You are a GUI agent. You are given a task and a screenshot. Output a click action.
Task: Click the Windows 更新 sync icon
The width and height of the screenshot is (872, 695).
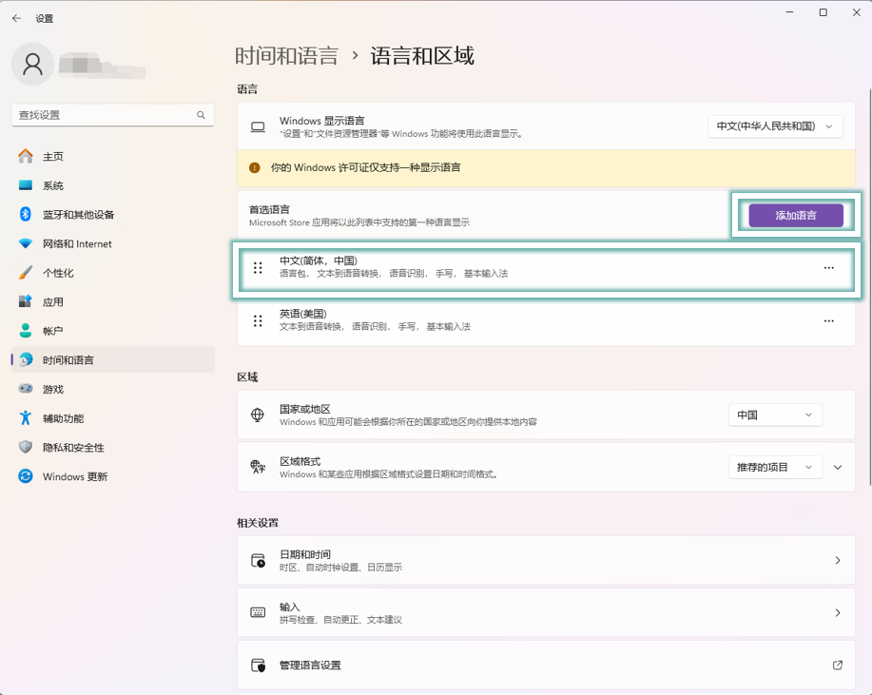[x=26, y=476]
